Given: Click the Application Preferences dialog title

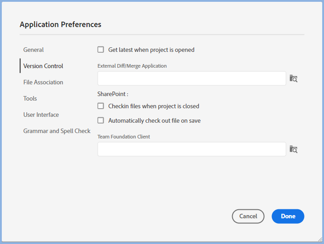Looking at the screenshot, I should [x=61, y=24].
